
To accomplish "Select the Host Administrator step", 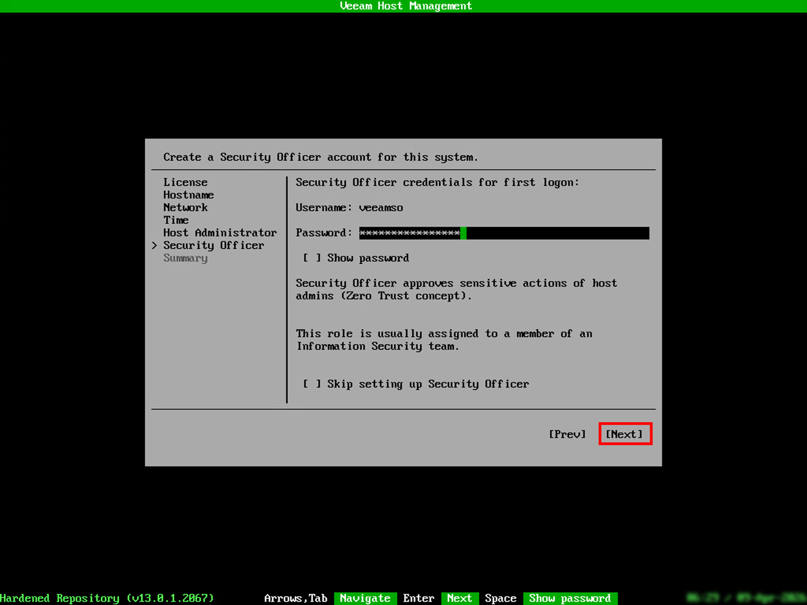I will (220, 232).
